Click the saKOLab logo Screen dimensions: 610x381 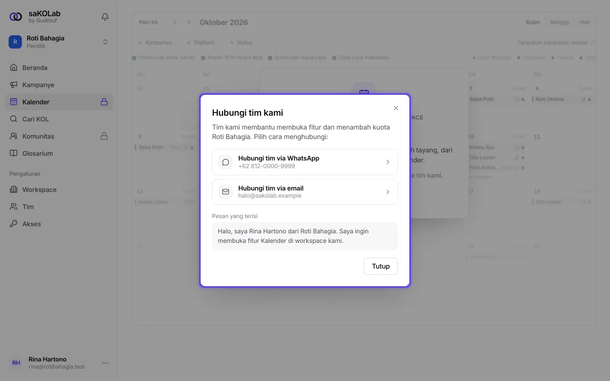pyautogui.click(x=16, y=17)
